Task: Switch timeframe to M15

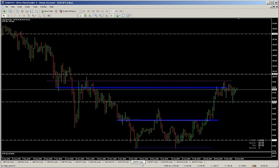Action: pyautogui.click(x=93, y=11)
